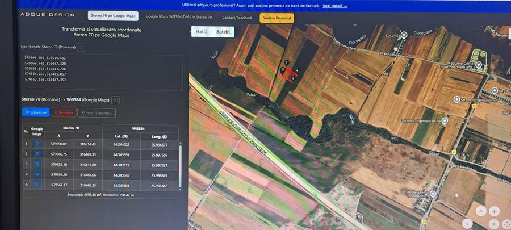Screen dimensions: 511x230
Task: Click the Susține Proiectul button
Action: click(x=277, y=18)
